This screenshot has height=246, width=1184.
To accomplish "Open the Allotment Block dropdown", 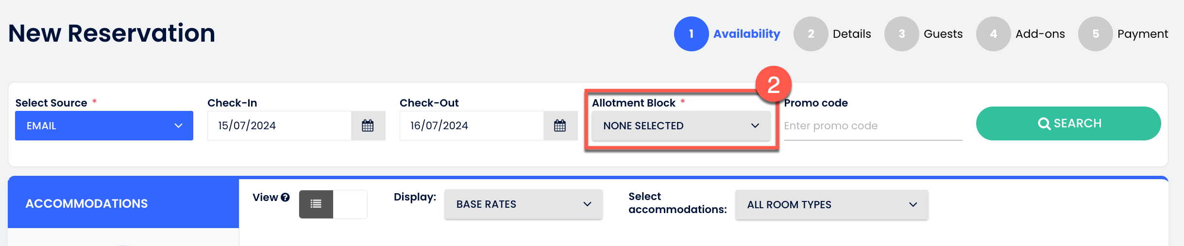I will 680,126.
